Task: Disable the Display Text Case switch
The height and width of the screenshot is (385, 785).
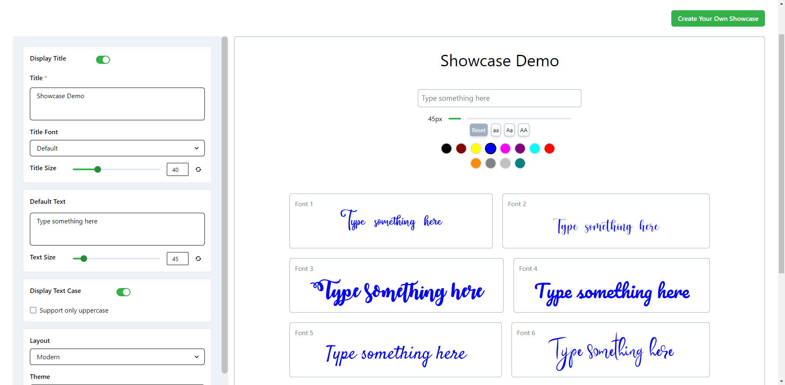Action: click(123, 292)
